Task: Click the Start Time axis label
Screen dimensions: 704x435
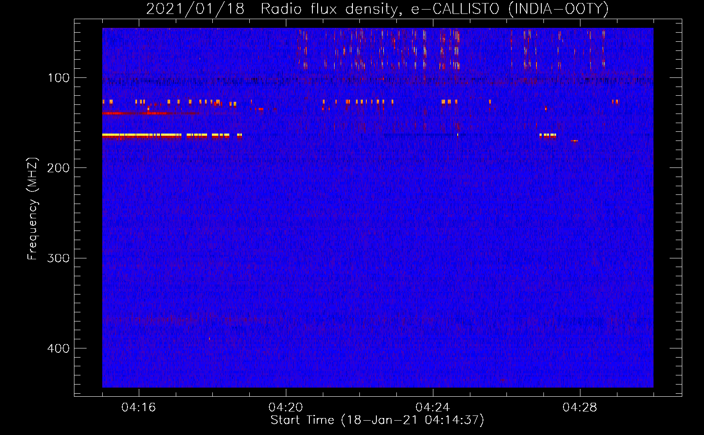Action: (x=377, y=420)
